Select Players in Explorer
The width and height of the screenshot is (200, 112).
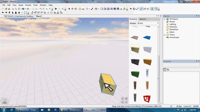pos(172,21)
